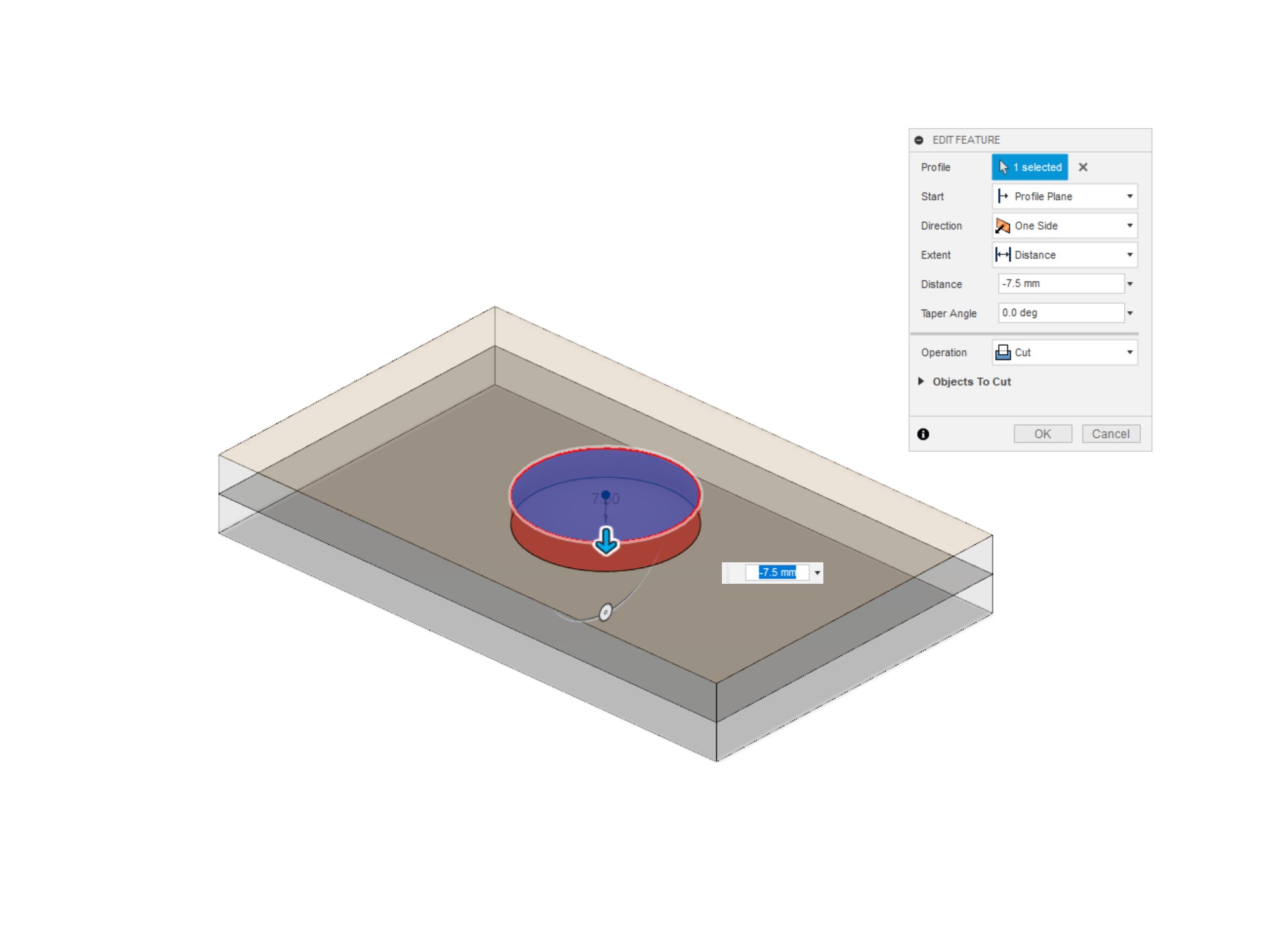Open the Operation Cut dropdown
Image resolution: width=1278 pixels, height=940 pixels.
click(x=1065, y=352)
